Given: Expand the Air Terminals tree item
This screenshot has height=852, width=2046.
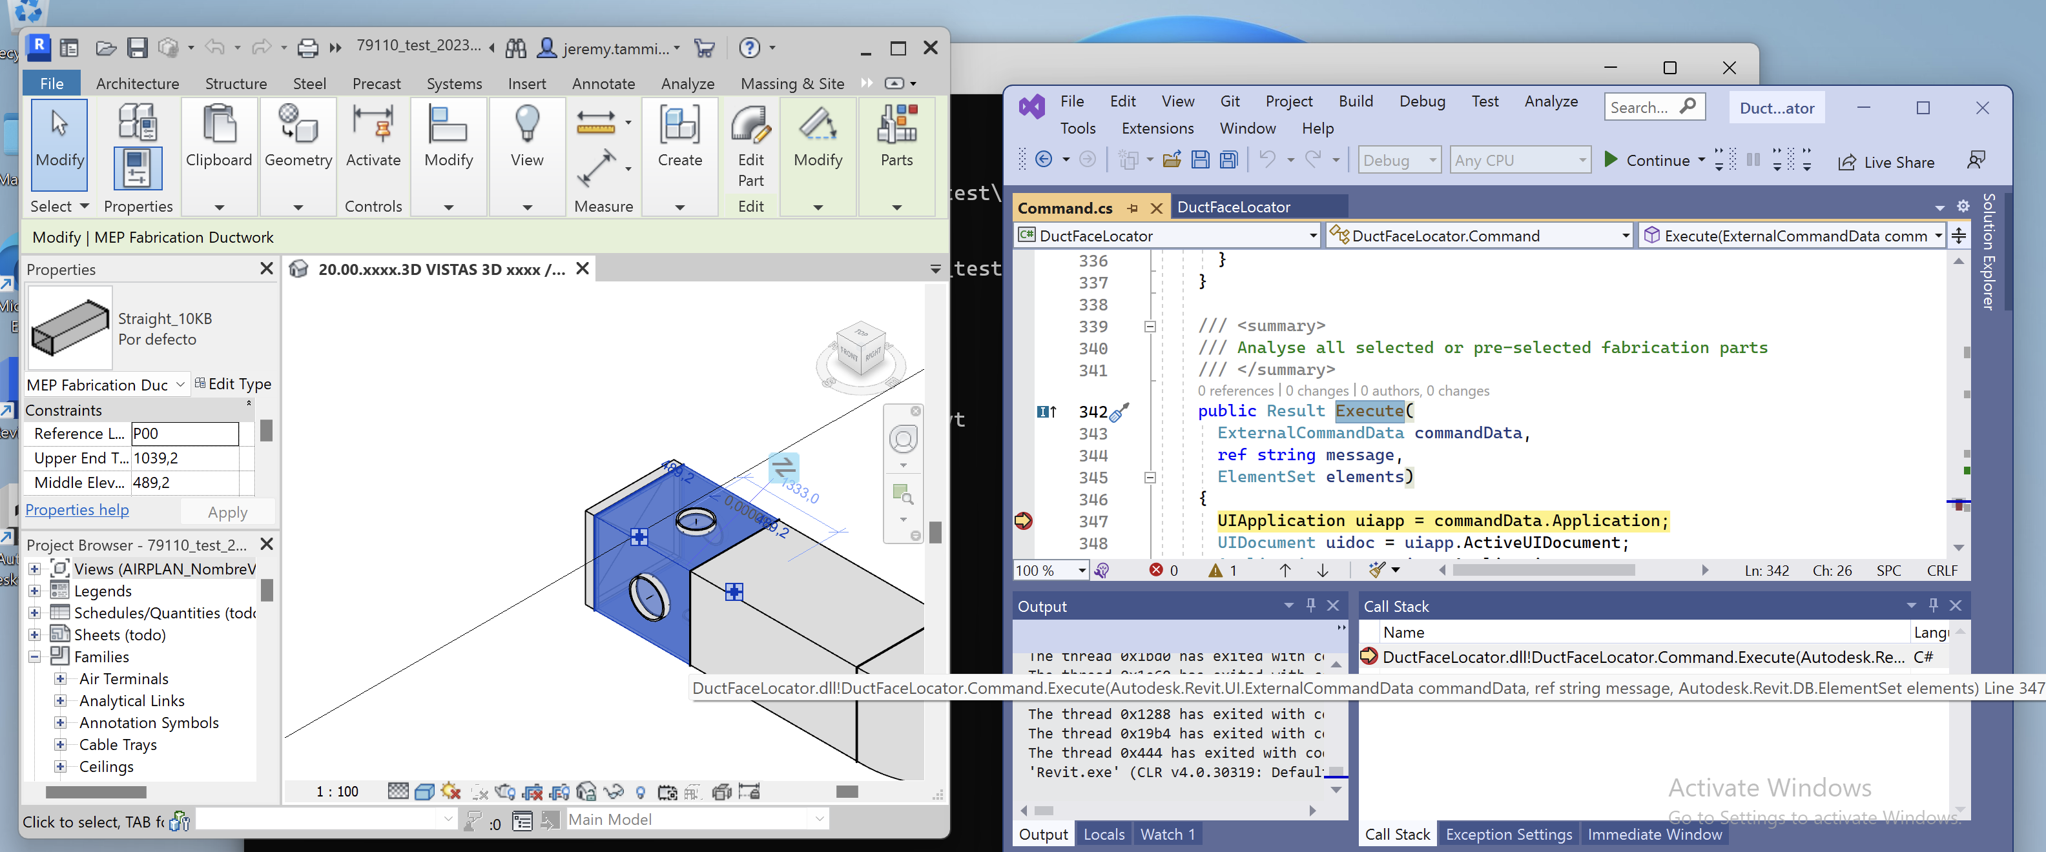Looking at the screenshot, I should click(x=61, y=678).
